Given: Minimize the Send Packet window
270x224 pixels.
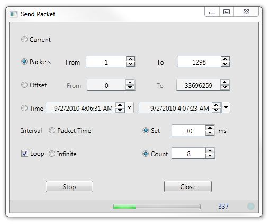Looking at the screenshot, I should point(212,12).
